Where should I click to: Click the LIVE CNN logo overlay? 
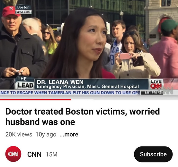point(156,84)
